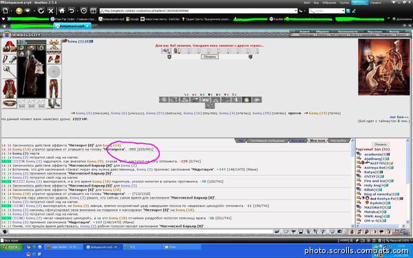Click the browser Home icon
The width and height of the screenshot is (413, 258).
click(62, 11)
